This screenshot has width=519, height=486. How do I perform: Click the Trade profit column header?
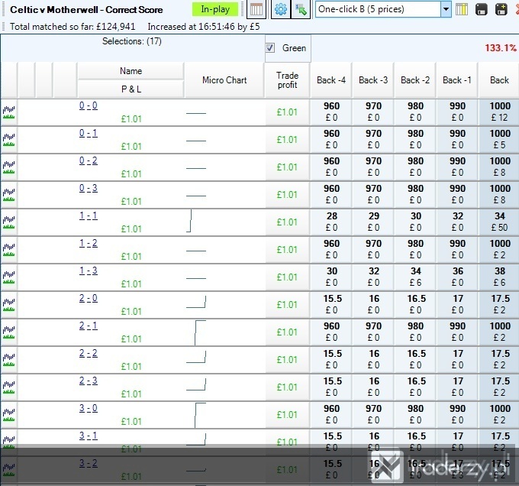pos(287,80)
